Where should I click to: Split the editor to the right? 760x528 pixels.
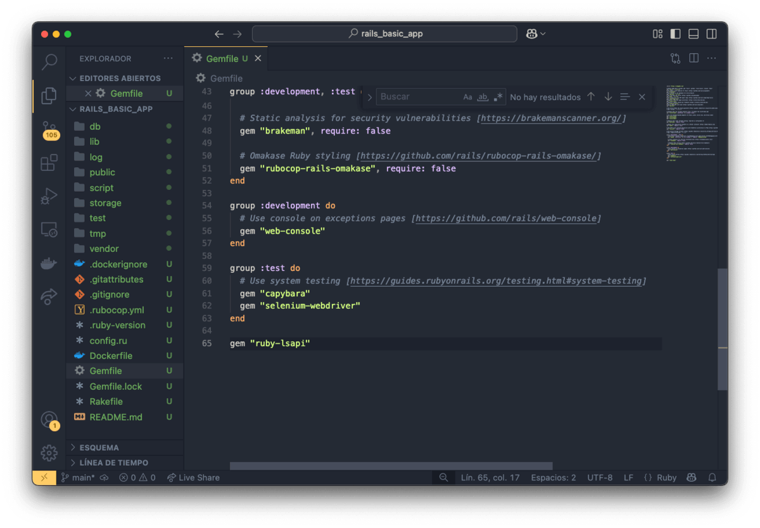point(694,58)
